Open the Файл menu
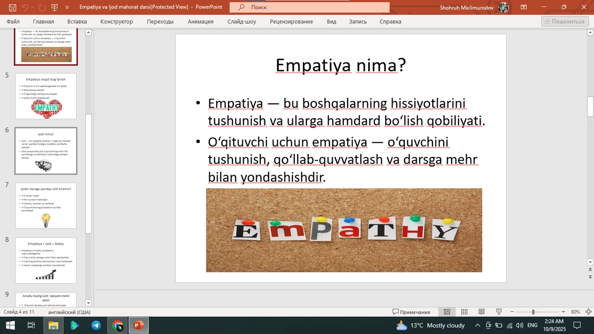The width and height of the screenshot is (594, 334). click(x=13, y=22)
